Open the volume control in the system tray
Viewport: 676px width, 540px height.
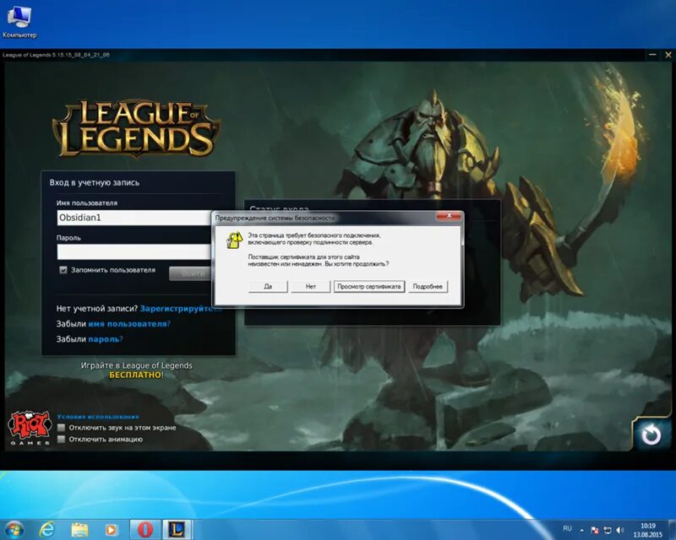tap(620, 530)
